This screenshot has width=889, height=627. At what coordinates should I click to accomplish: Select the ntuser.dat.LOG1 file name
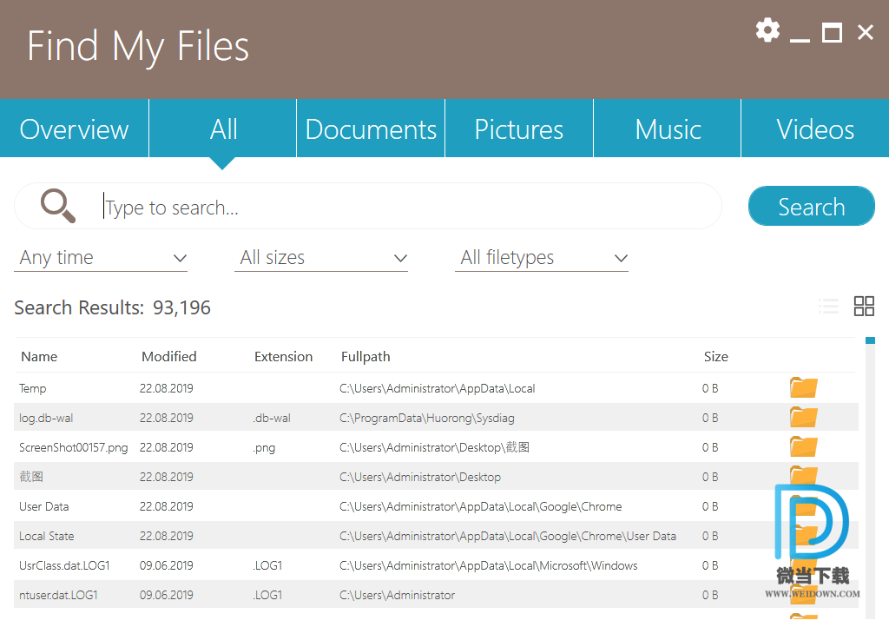click(x=58, y=595)
